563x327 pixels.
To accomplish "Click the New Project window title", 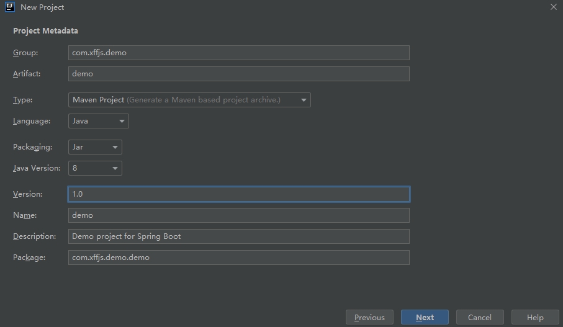I will (42, 7).
